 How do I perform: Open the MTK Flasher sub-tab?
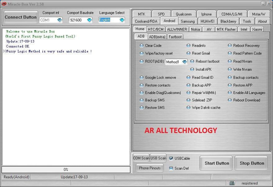coord(226,29)
